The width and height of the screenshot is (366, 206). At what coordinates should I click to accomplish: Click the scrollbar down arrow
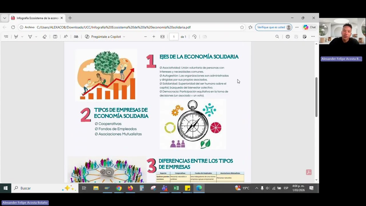316,180
